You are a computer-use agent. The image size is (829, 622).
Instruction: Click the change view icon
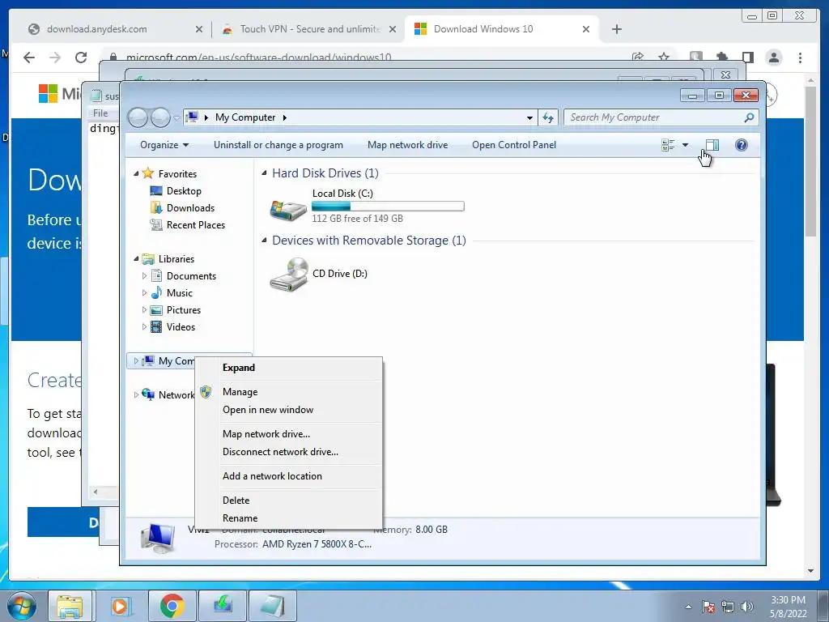(x=668, y=145)
